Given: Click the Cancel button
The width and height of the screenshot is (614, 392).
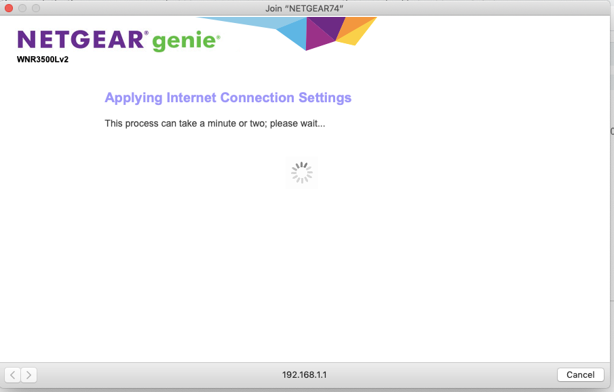Looking at the screenshot, I should 580,375.
